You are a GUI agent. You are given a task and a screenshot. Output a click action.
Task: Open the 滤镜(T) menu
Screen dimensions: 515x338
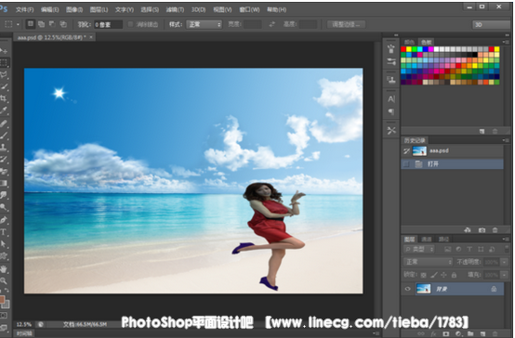175,9
